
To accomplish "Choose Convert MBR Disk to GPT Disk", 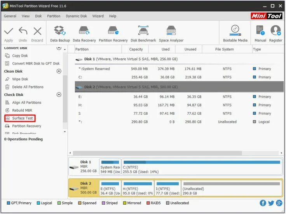I will tap(36, 63).
